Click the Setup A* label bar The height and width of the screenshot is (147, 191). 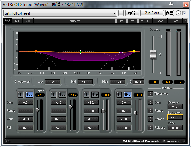click(x=74, y=21)
